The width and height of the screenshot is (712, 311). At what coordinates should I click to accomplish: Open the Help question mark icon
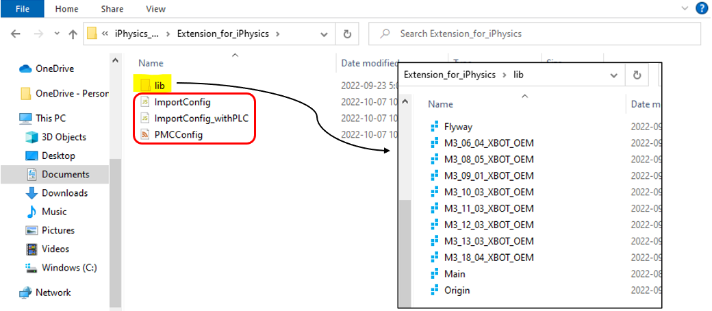coord(701,9)
